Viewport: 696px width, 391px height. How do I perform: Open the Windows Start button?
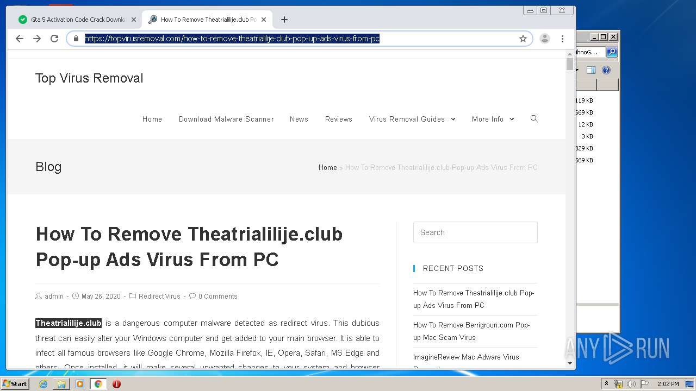[15, 384]
